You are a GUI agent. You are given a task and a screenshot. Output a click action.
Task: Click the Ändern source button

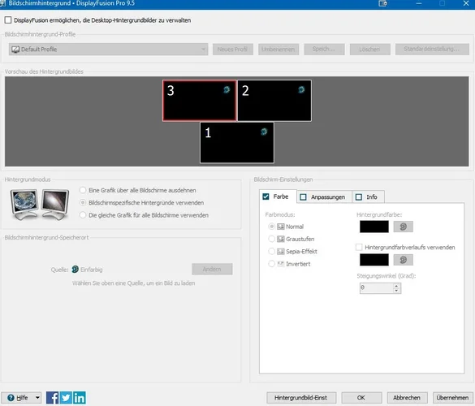[x=212, y=269]
